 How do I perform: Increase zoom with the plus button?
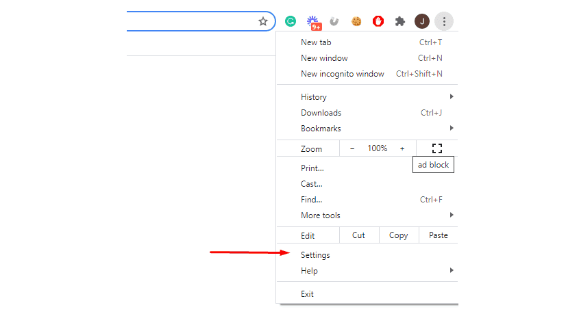pyautogui.click(x=402, y=148)
